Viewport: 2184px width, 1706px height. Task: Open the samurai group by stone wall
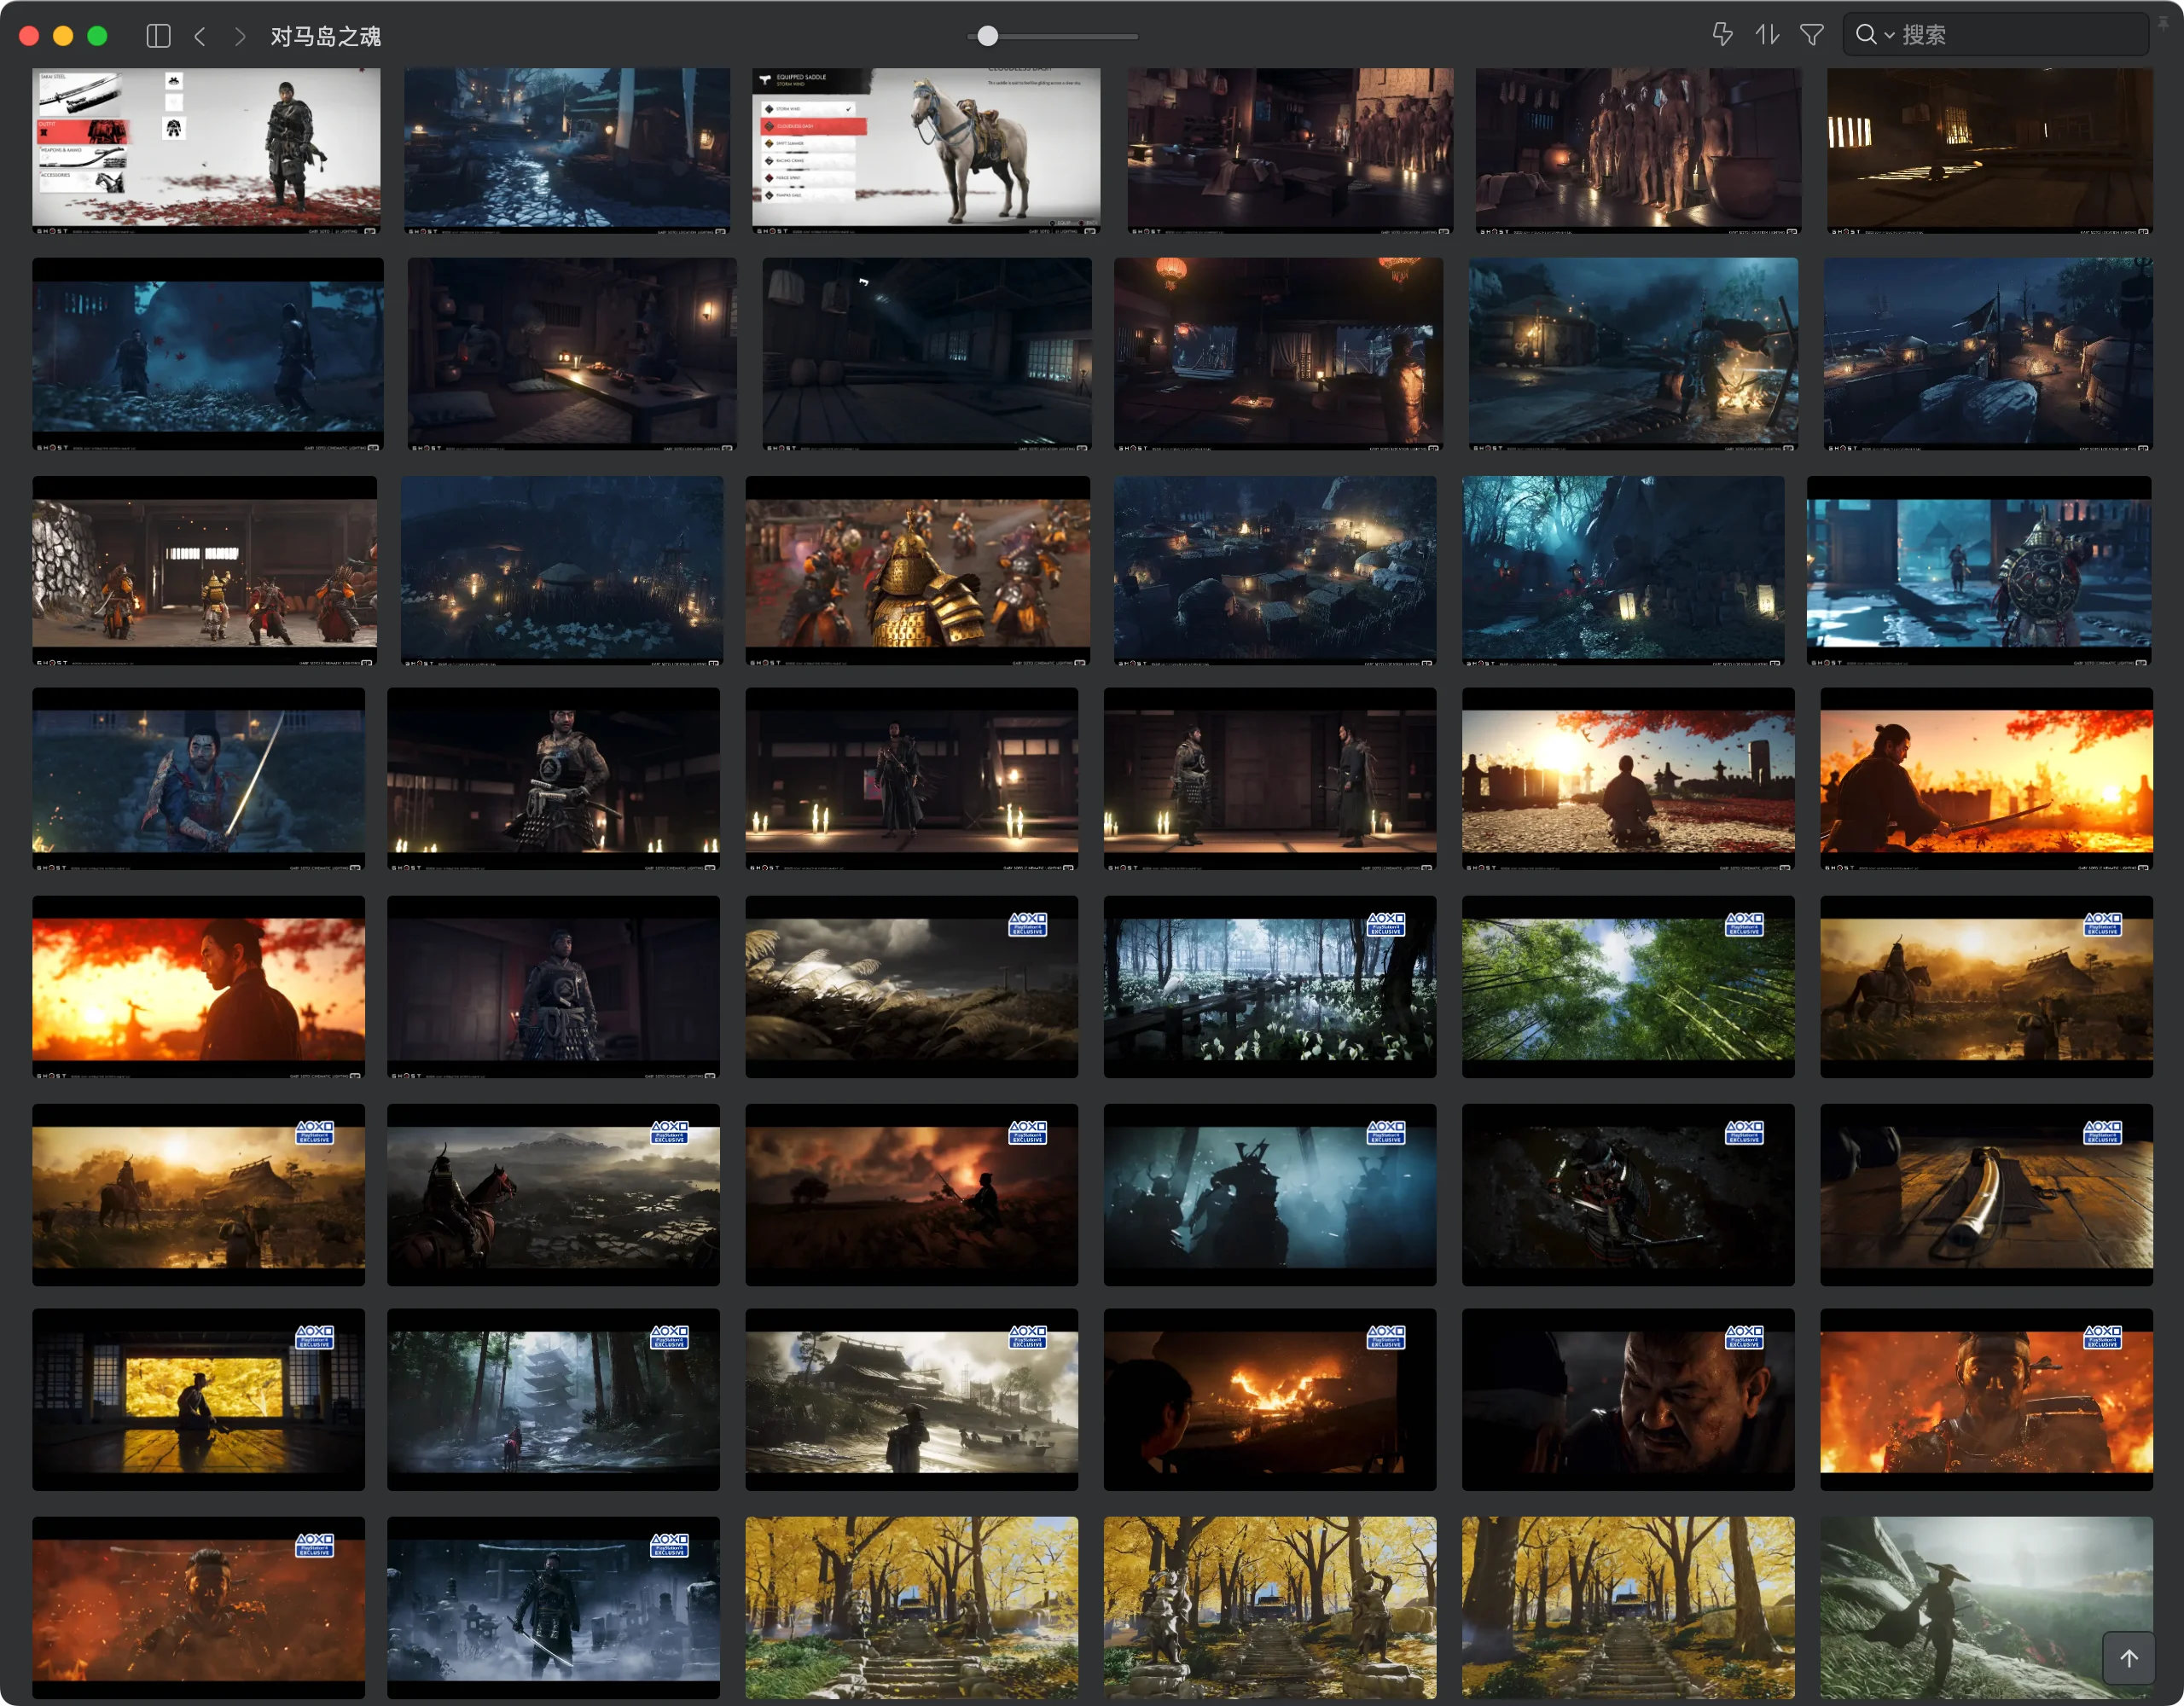coord(204,571)
